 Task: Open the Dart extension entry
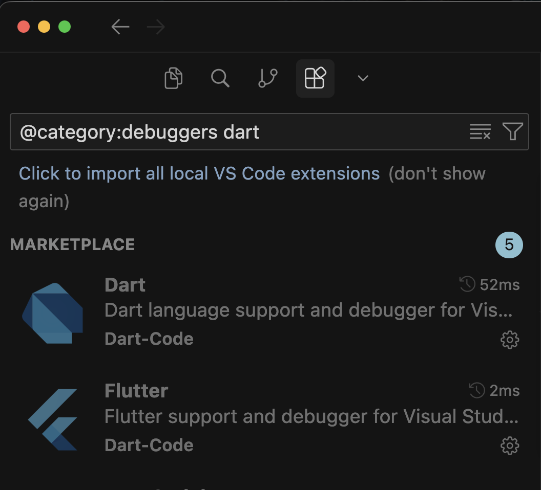coord(270,312)
